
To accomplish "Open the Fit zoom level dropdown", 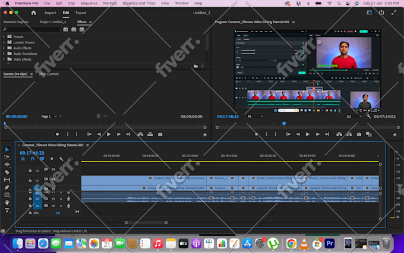I will click(255, 117).
